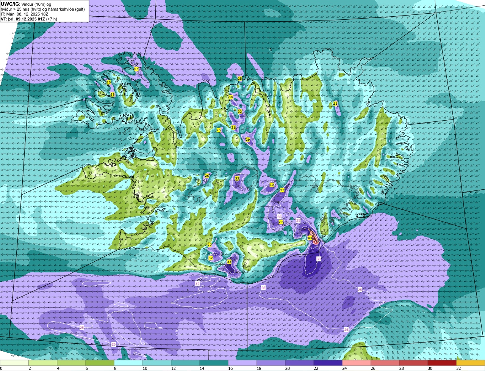
Task: Pick the legend swatch between 10 and 12
Action: pos(157,363)
